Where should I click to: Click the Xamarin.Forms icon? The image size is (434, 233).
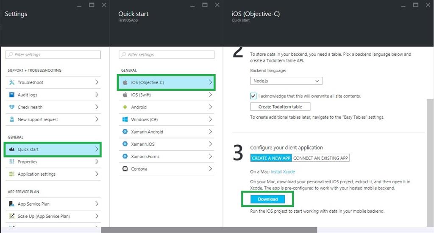point(125,156)
